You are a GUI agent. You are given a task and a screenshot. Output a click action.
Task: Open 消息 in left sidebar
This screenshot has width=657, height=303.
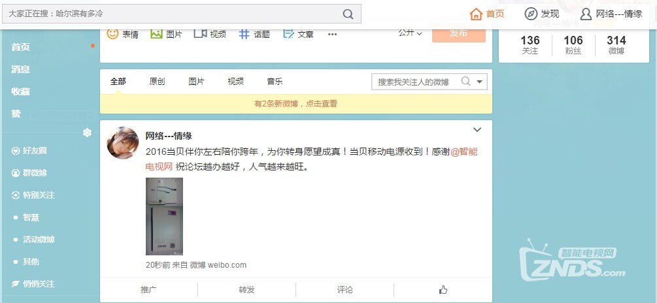[x=20, y=69]
